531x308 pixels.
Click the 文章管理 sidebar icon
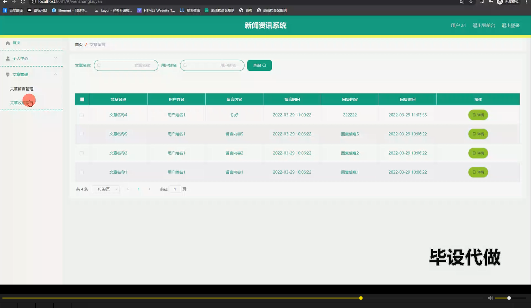click(8, 75)
